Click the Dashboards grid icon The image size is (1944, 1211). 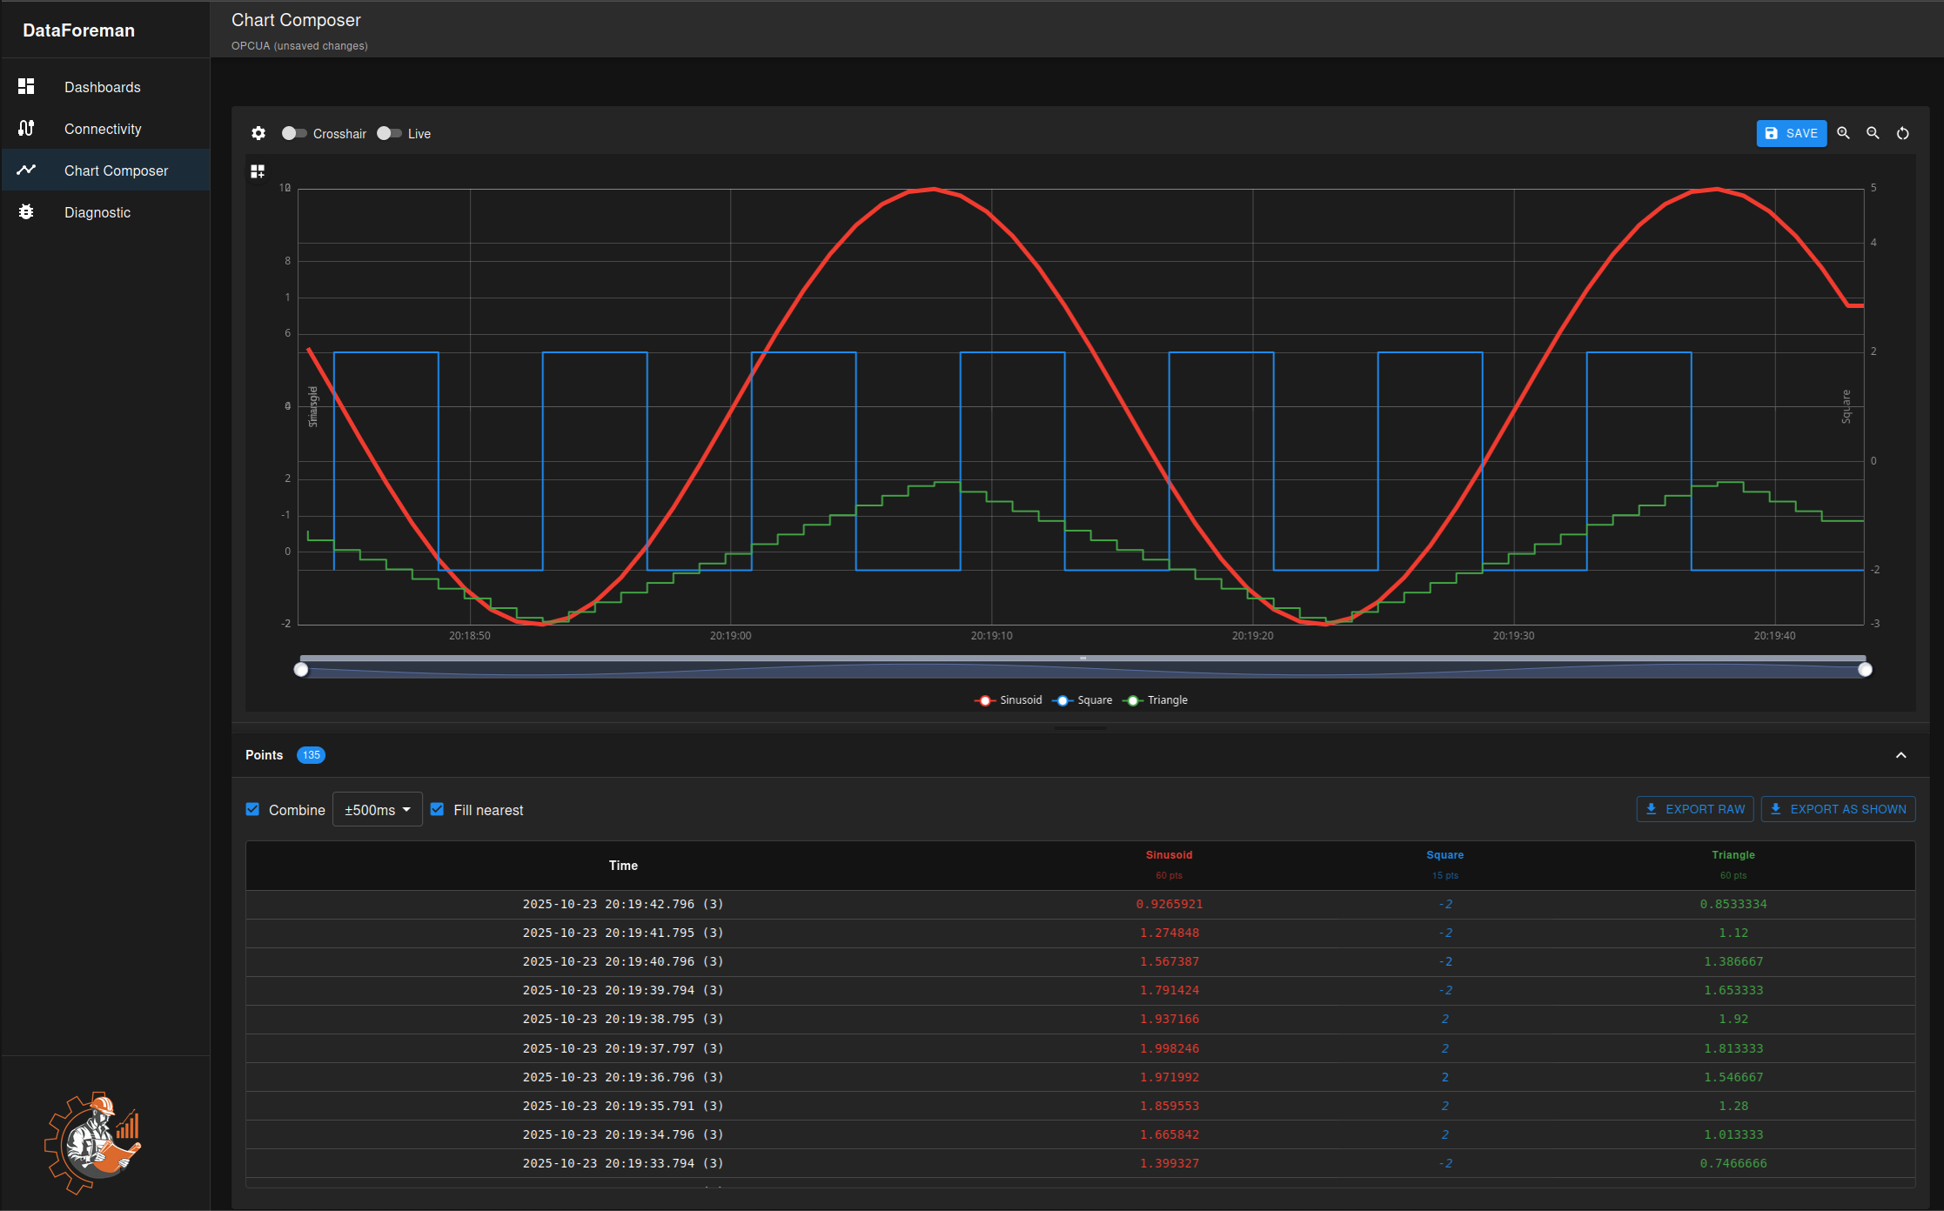(x=26, y=86)
